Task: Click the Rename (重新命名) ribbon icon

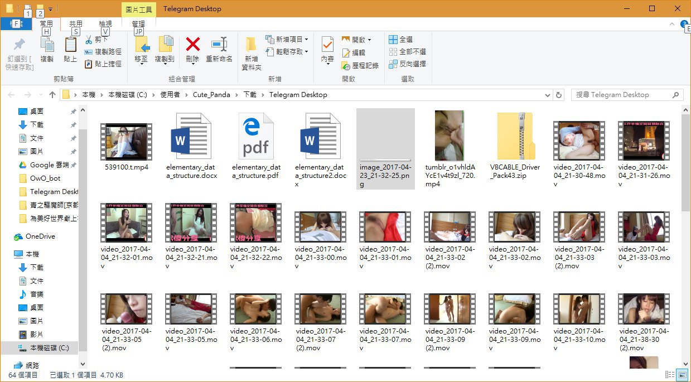Action: [x=219, y=45]
